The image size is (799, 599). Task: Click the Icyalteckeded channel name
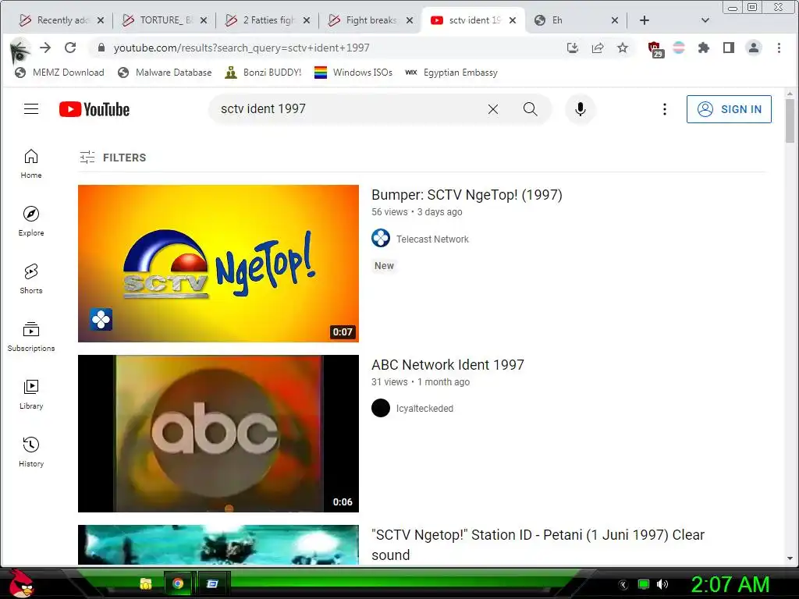point(424,409)
